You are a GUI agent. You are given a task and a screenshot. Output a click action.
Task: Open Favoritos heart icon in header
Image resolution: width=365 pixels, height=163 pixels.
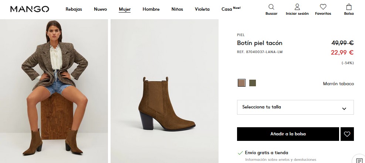pos(323,7)
